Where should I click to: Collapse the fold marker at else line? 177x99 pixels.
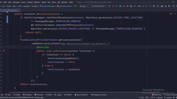8,66
